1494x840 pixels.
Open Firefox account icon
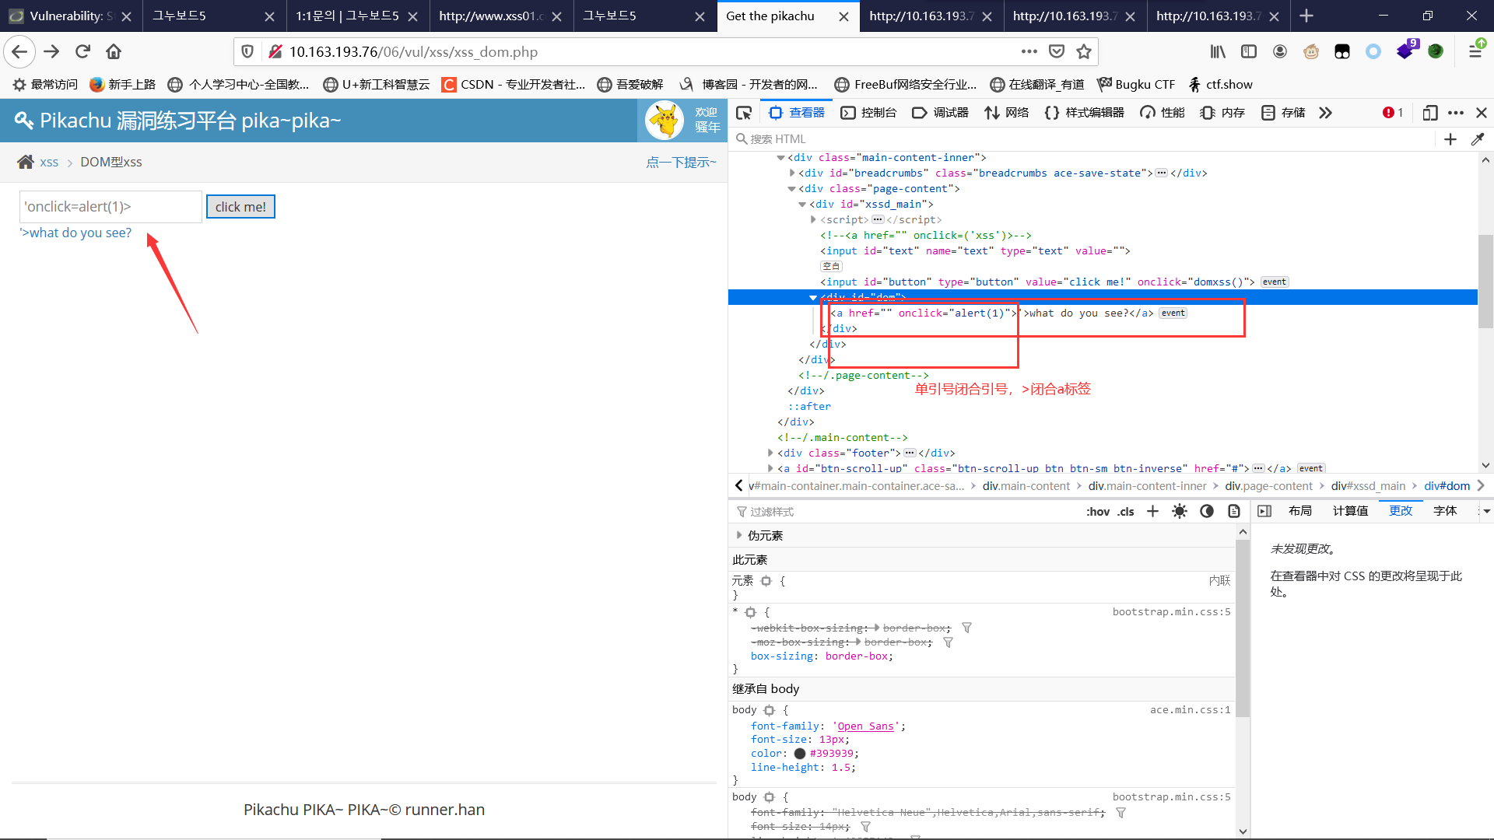tap(1280, 51)
